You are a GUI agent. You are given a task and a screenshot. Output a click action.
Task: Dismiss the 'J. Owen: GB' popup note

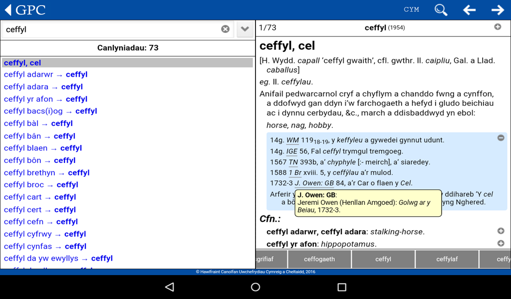[x=368, y=203]
